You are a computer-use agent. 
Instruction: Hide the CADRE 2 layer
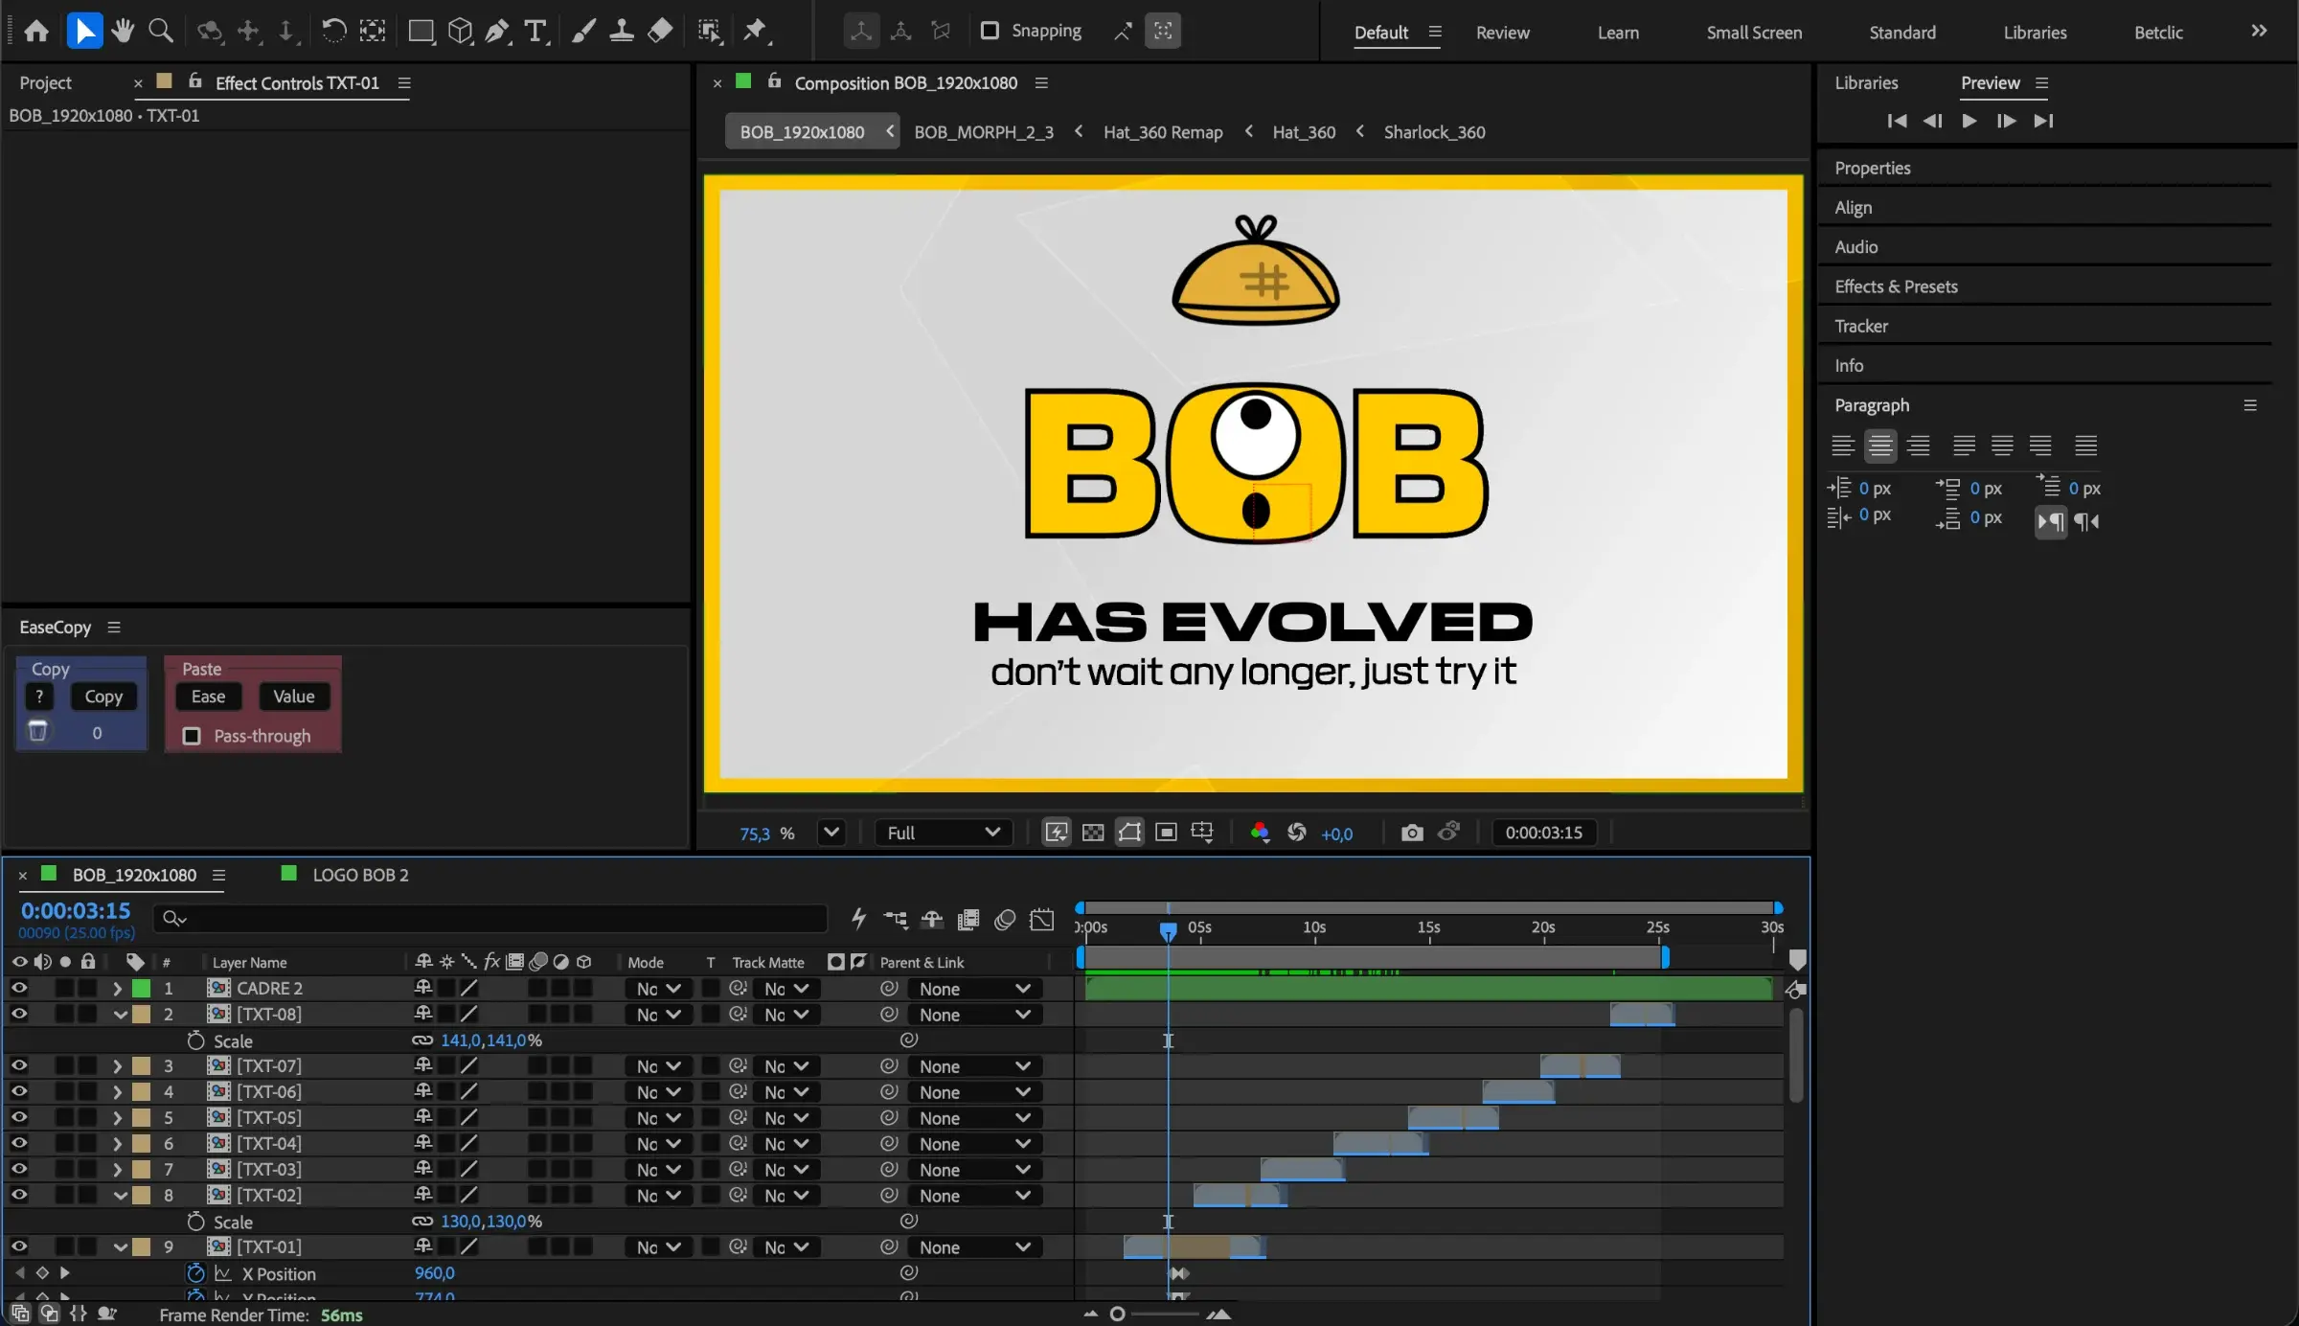coord(19,988)
